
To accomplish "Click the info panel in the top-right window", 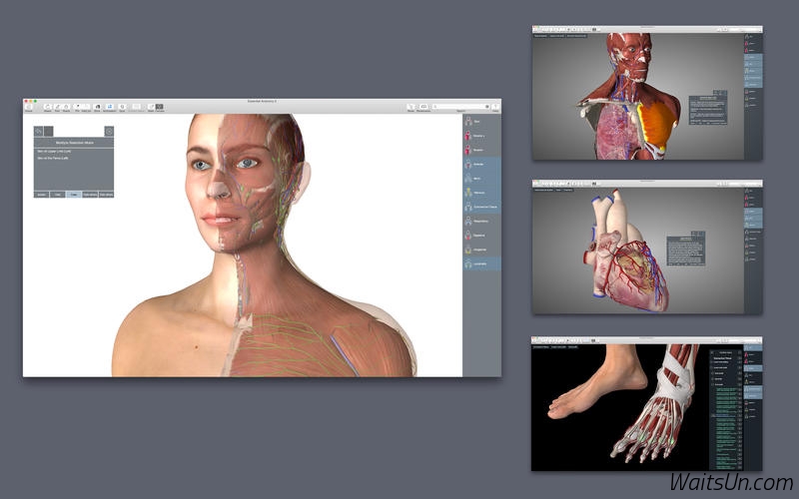I will [x=708, y=110].
